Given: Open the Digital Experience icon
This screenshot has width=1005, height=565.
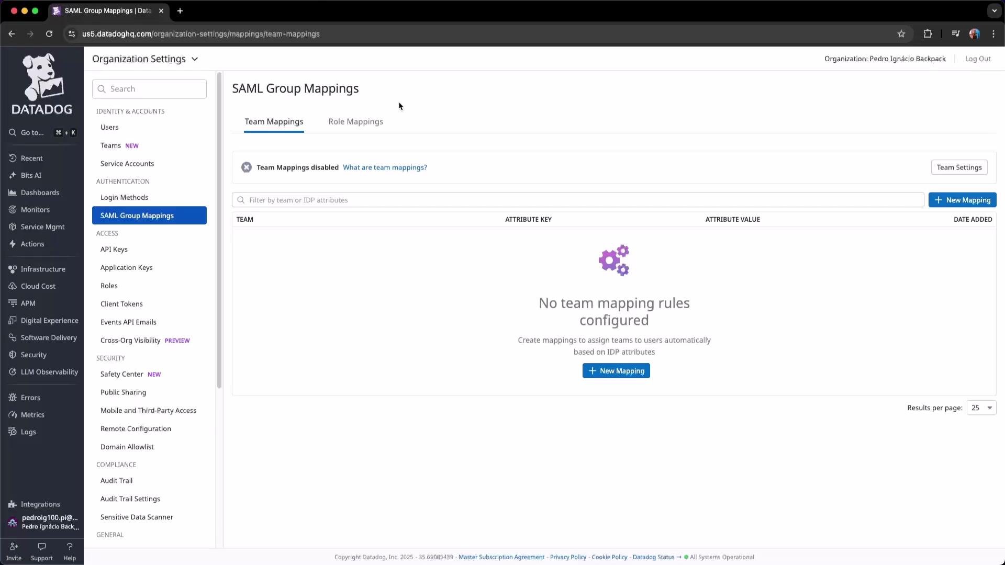Looking at the screenshot, I should (13, 320).
